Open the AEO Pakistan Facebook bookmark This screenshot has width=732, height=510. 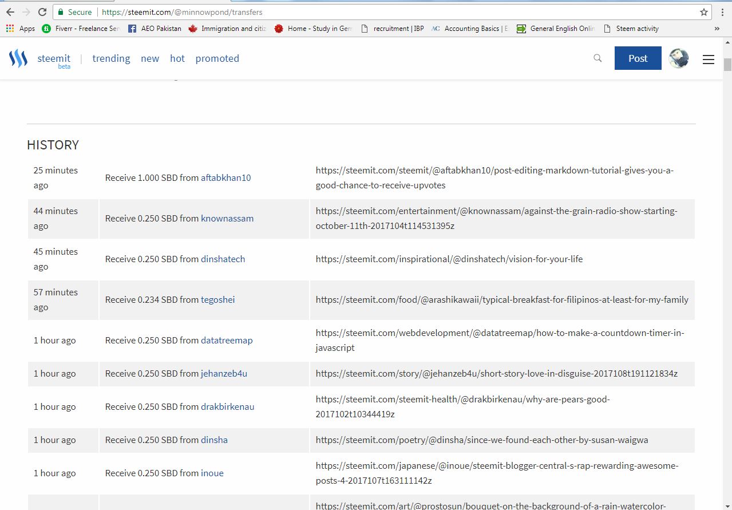pyautogui.click(x=155, y=29)
